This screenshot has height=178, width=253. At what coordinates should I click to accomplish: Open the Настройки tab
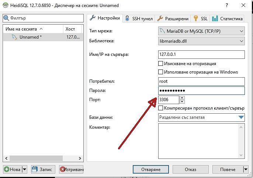point(105,18)
